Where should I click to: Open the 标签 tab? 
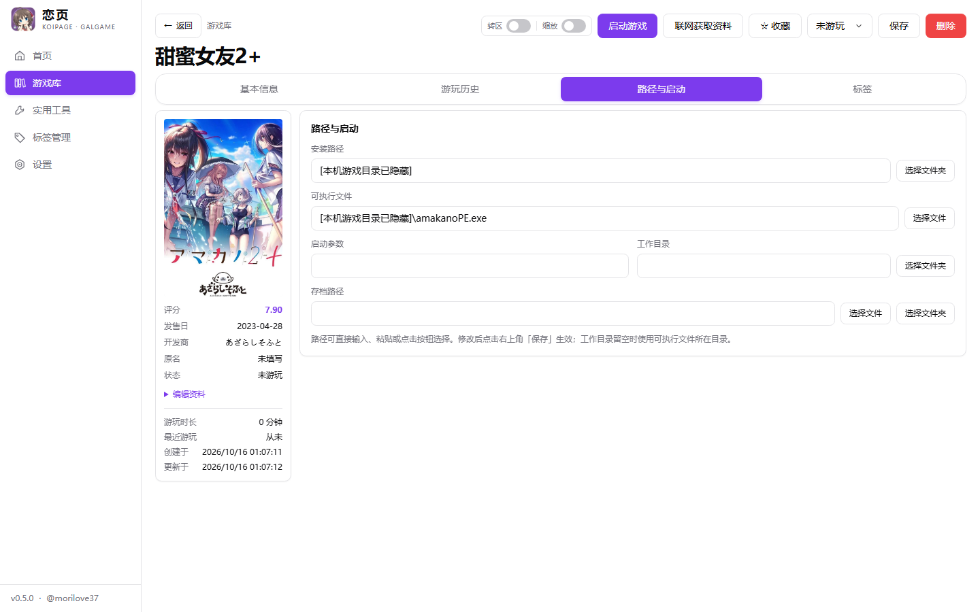[862, 89]
